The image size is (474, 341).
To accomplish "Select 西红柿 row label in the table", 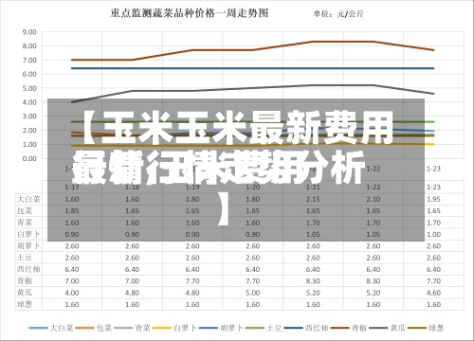I will pos(28,269).
